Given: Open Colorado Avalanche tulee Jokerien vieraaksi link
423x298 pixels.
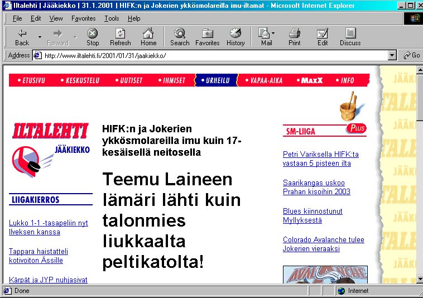Looking at the screenshot, I should [324, 244].
